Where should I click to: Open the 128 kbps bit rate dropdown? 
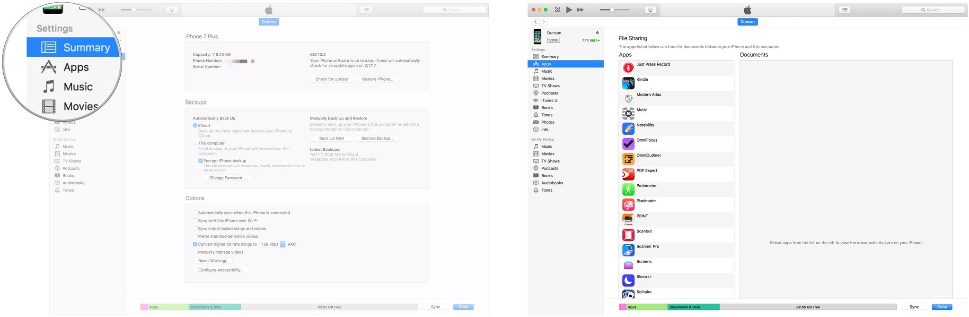point(273,244)
